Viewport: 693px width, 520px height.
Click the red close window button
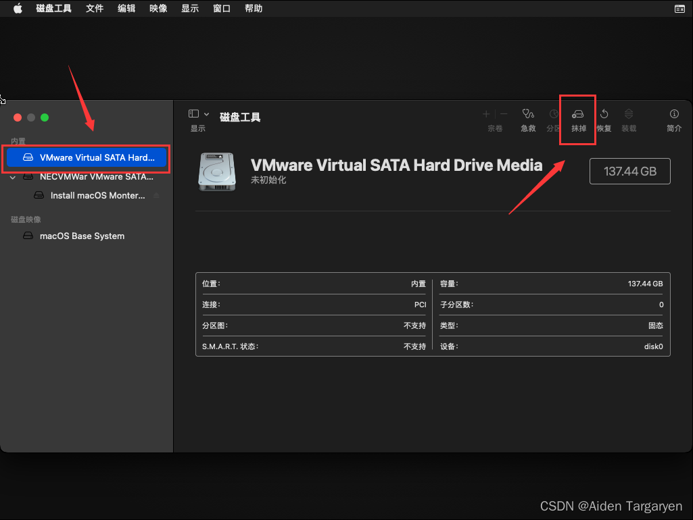18,118
